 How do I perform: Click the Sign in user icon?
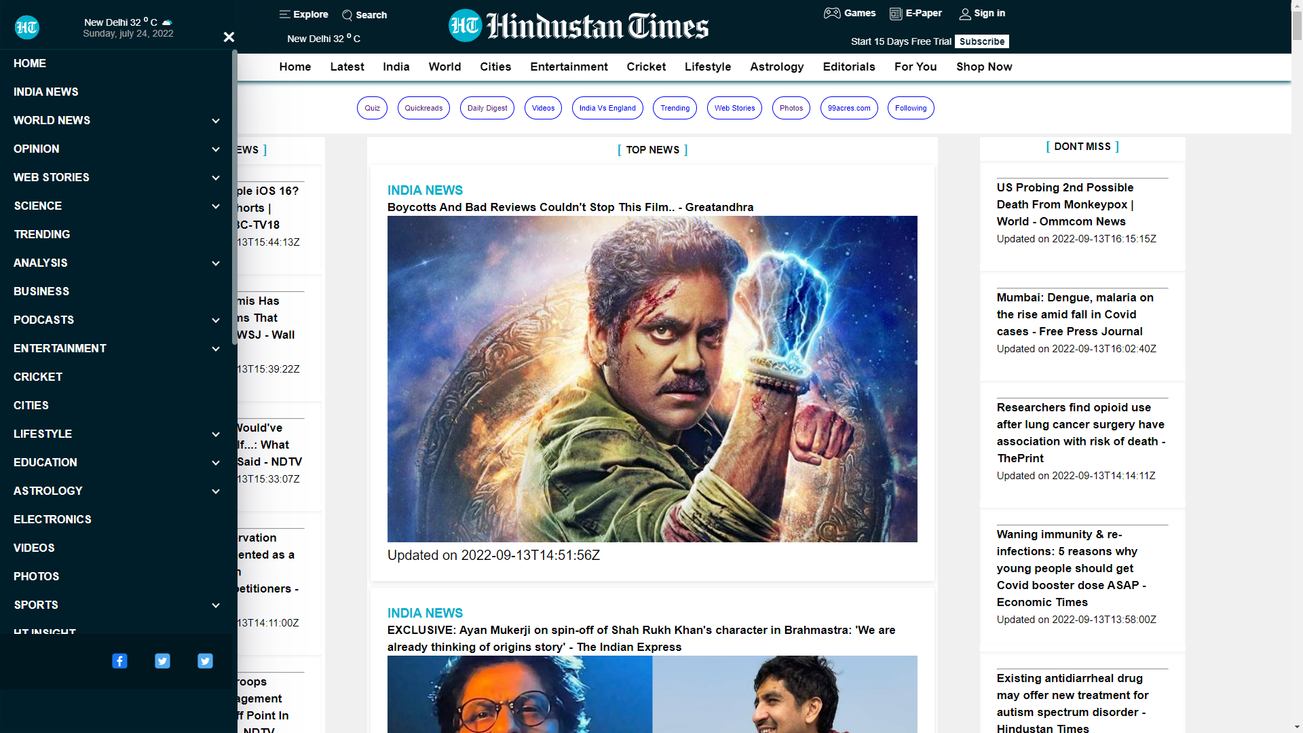pyautogui.click(x=964, y=14)
